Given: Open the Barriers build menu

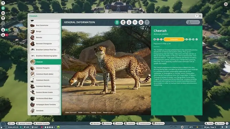Looking at the screenshot, I should pos(95,123).
